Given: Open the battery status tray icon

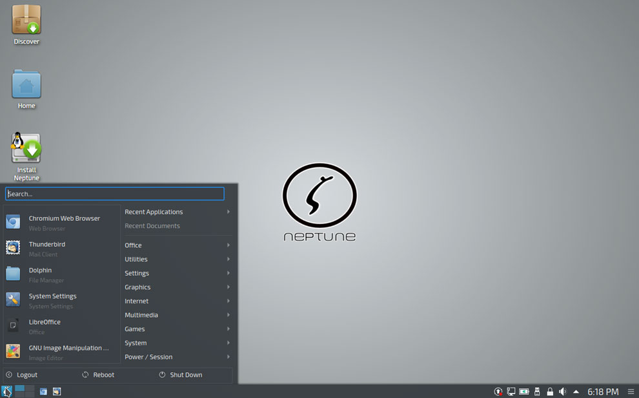Looking at the screenshot, I should pos(523,392).
